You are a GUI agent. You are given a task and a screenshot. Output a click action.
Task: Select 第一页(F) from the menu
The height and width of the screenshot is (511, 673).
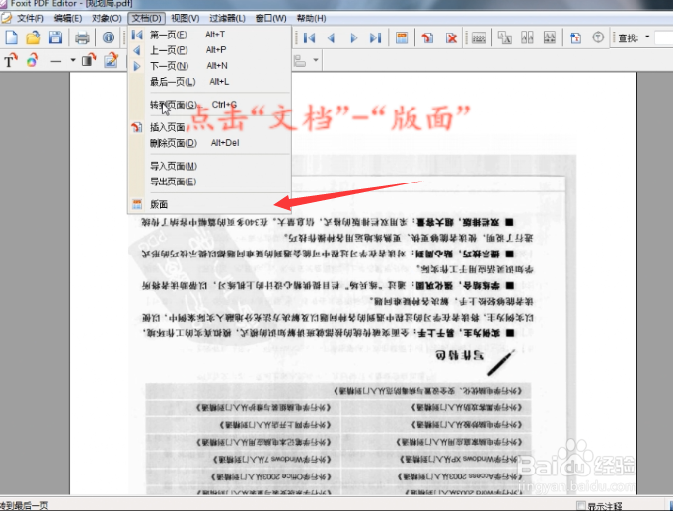click(x=210, y=35)
